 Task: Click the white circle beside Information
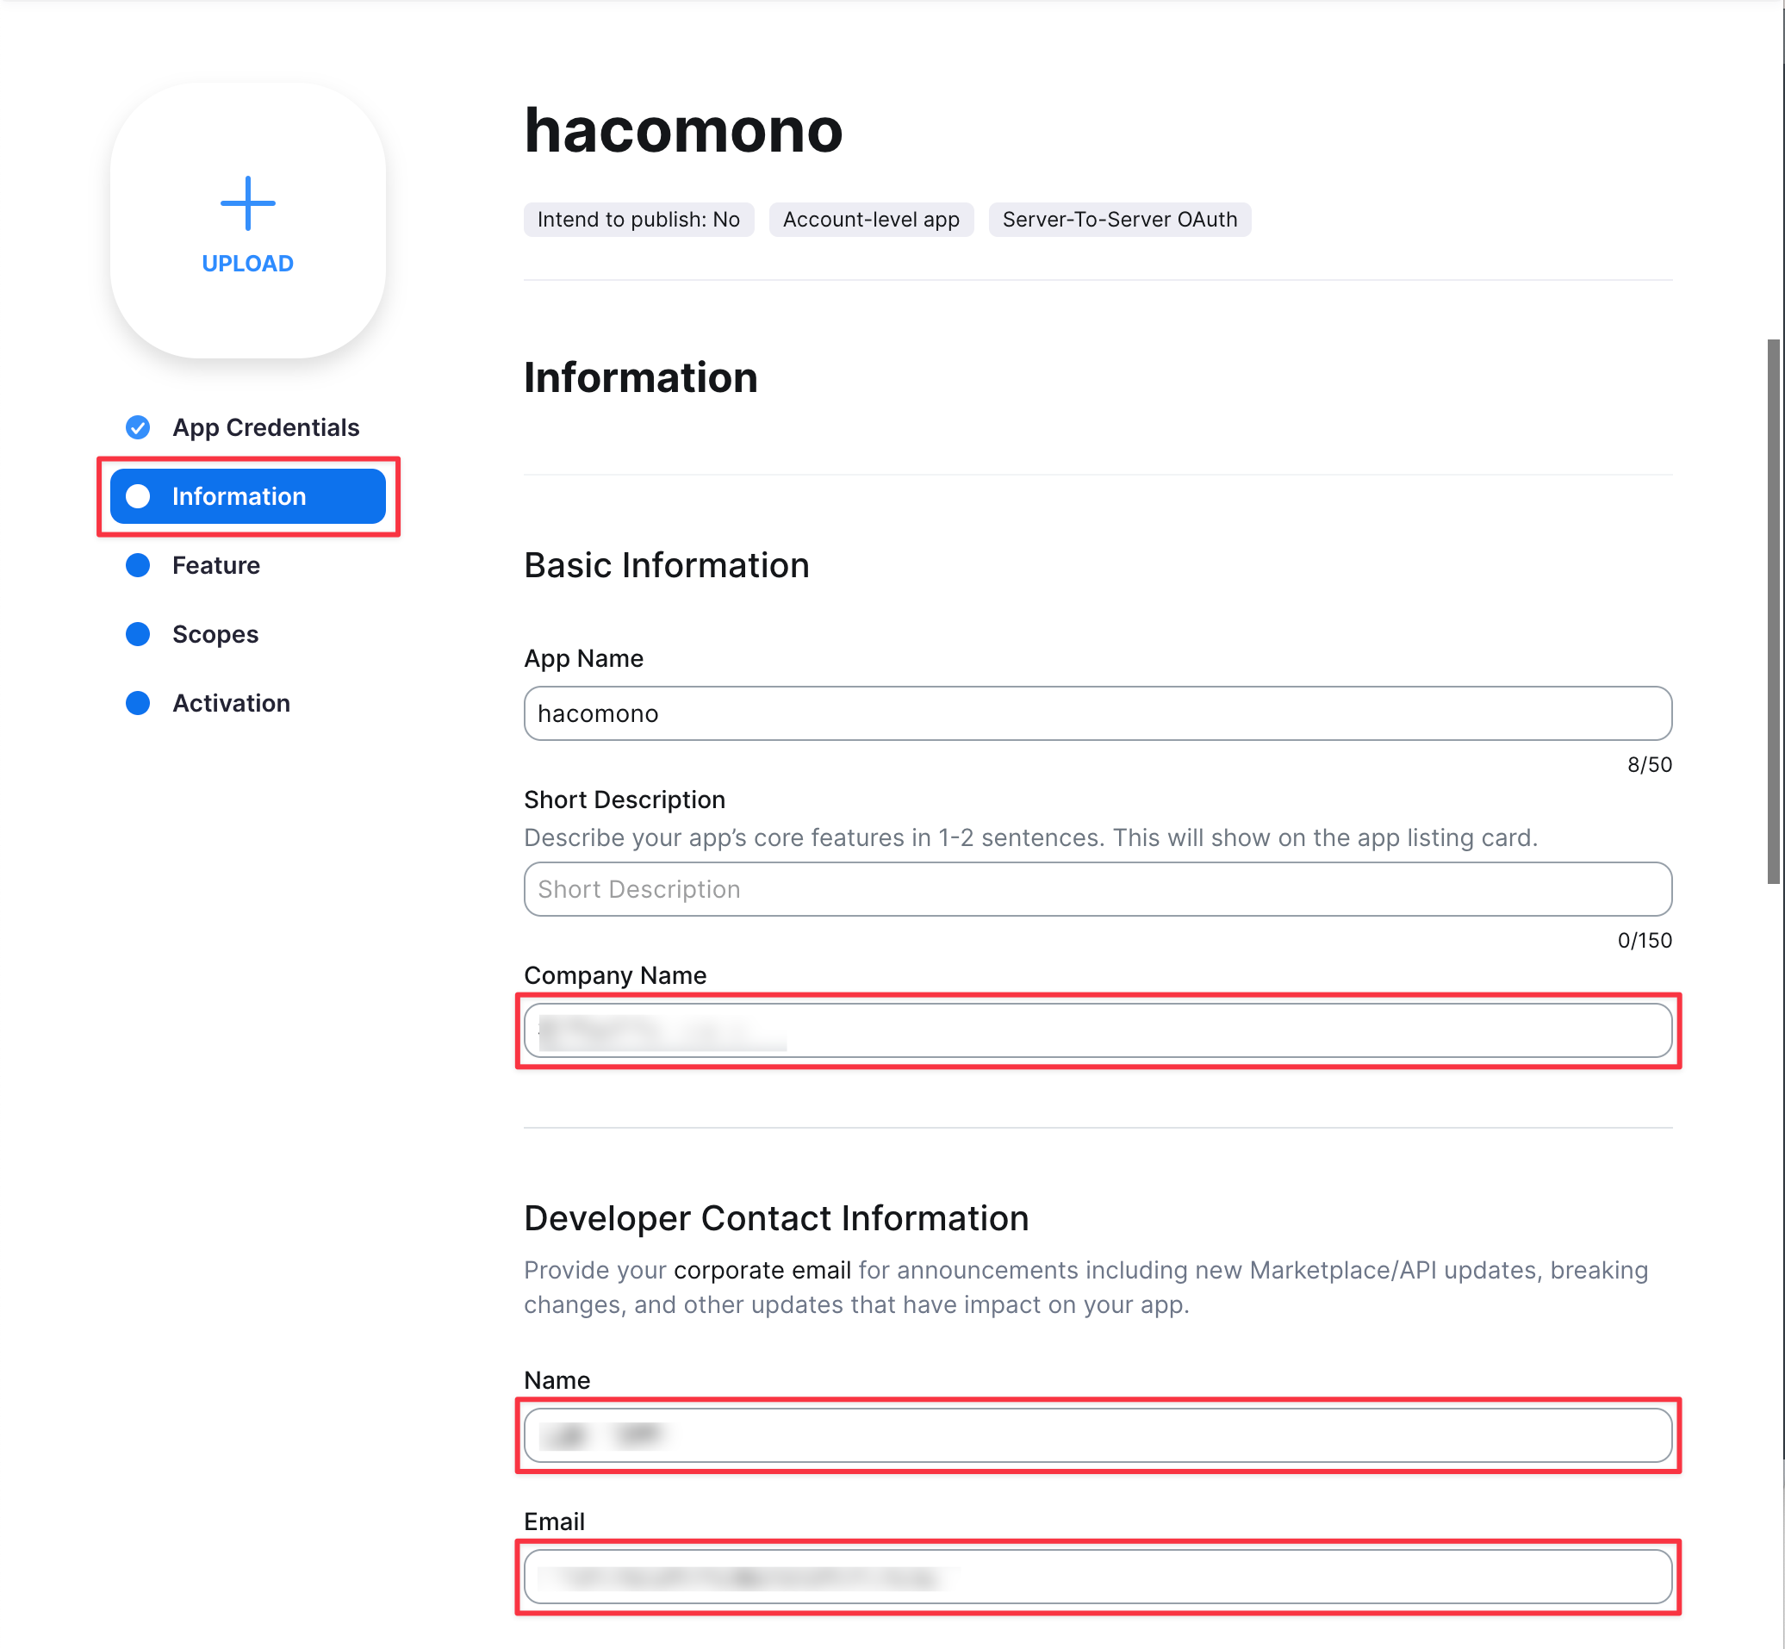click(x=137, y=496)
